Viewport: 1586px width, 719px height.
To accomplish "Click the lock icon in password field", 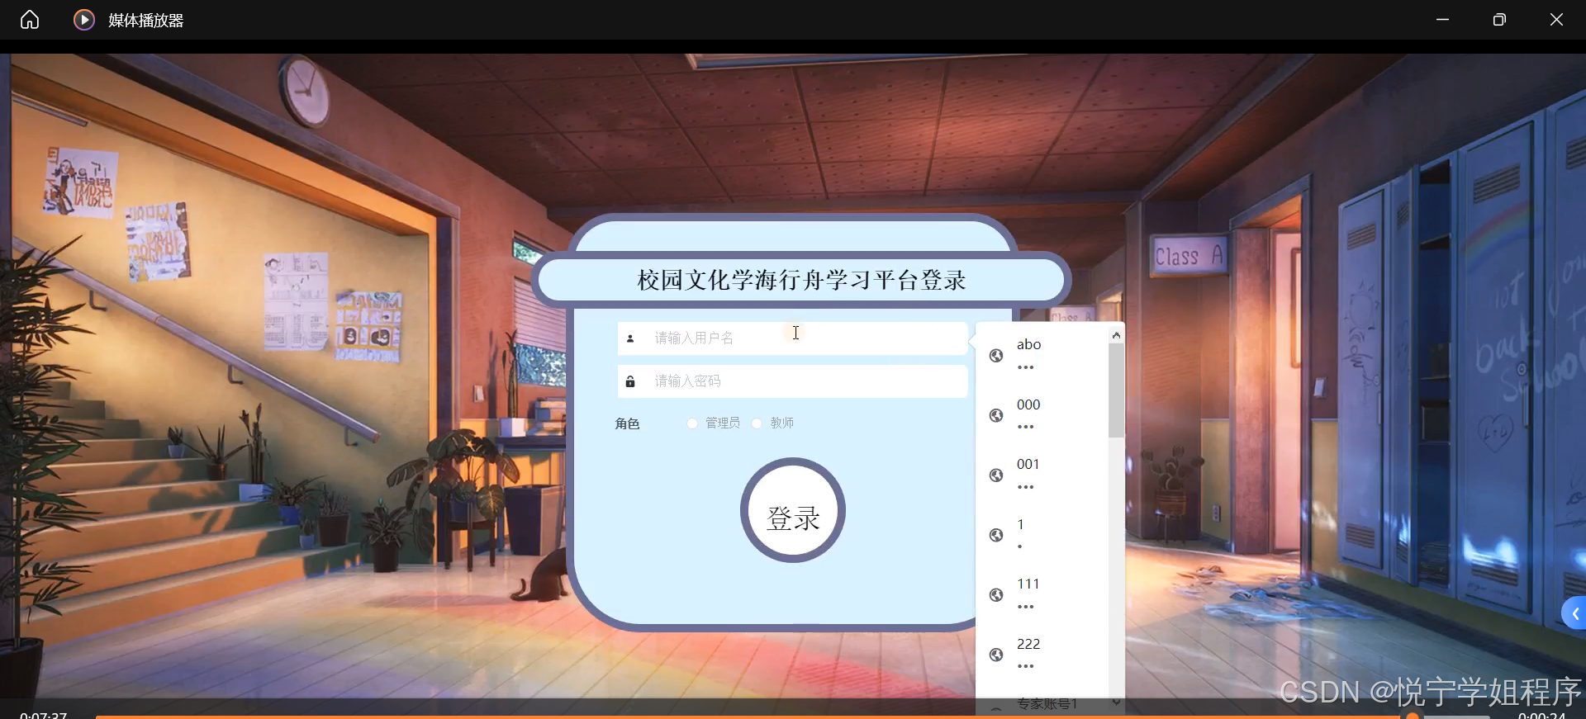I will (630, 381).
